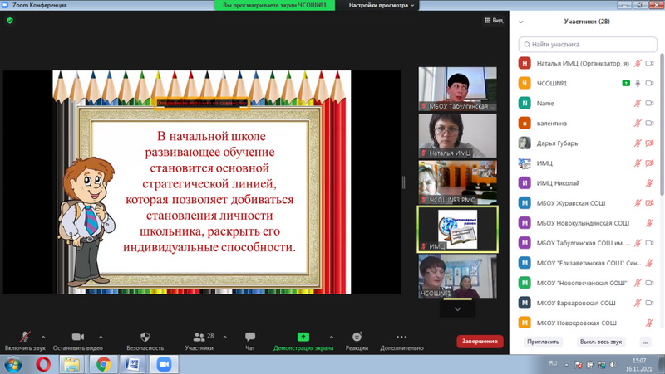Open the Безопасность security shield
This screenshot has height=374, width=665.
pos(145,337)
